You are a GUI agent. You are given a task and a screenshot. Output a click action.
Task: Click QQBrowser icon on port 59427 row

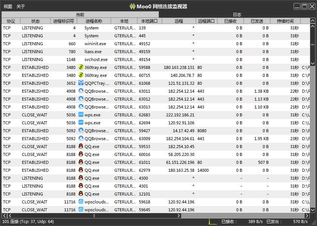81,130
